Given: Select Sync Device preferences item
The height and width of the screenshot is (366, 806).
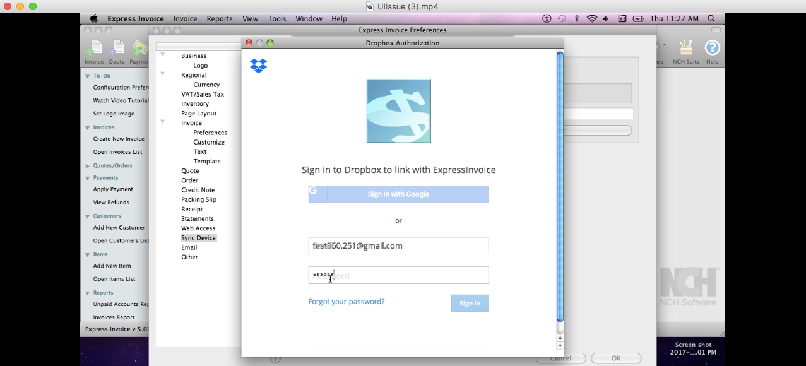Looking at the screenshot, I should coord(198,238).
